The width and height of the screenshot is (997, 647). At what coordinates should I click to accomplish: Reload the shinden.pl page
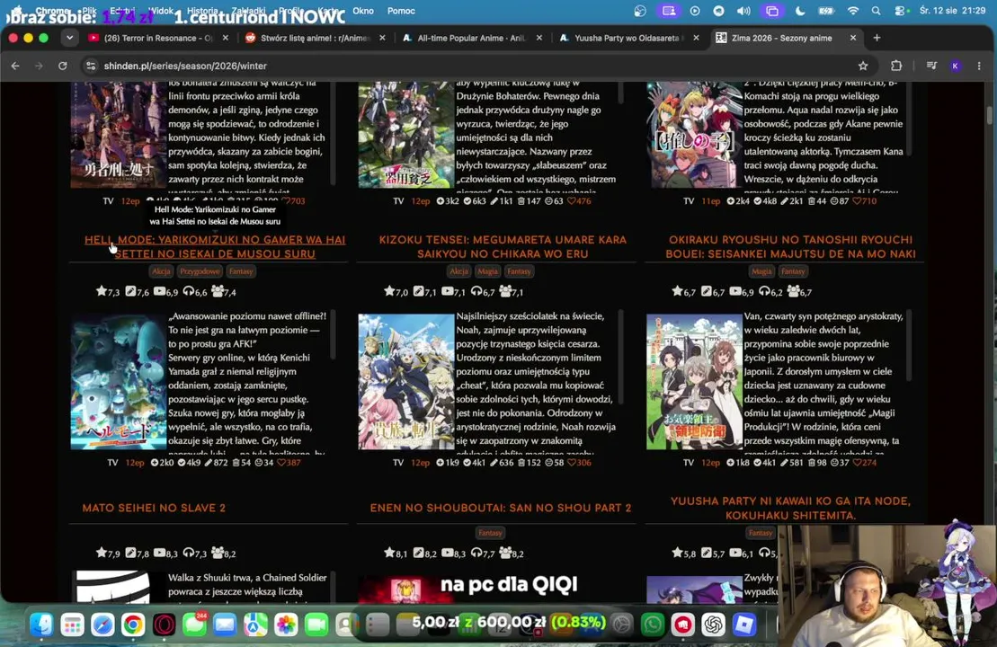point(62,66)
